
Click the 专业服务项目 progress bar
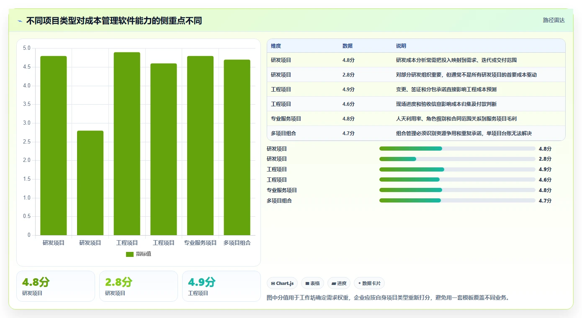(x=457, y=190)
